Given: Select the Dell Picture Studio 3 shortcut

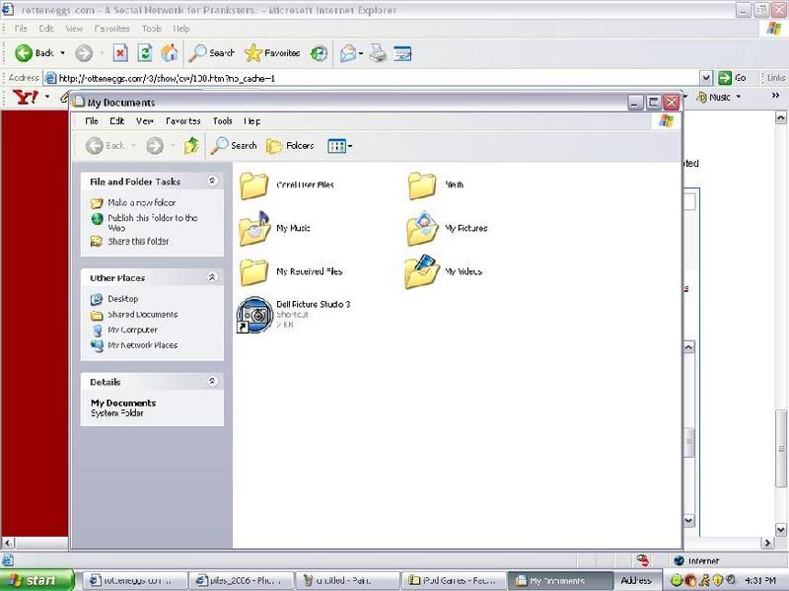Looking at the screenshot, I should point(294,314).
